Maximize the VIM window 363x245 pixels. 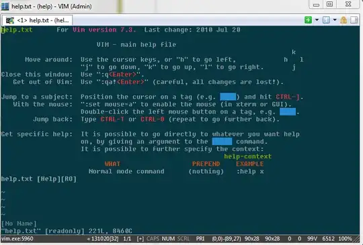pos(329,4)
